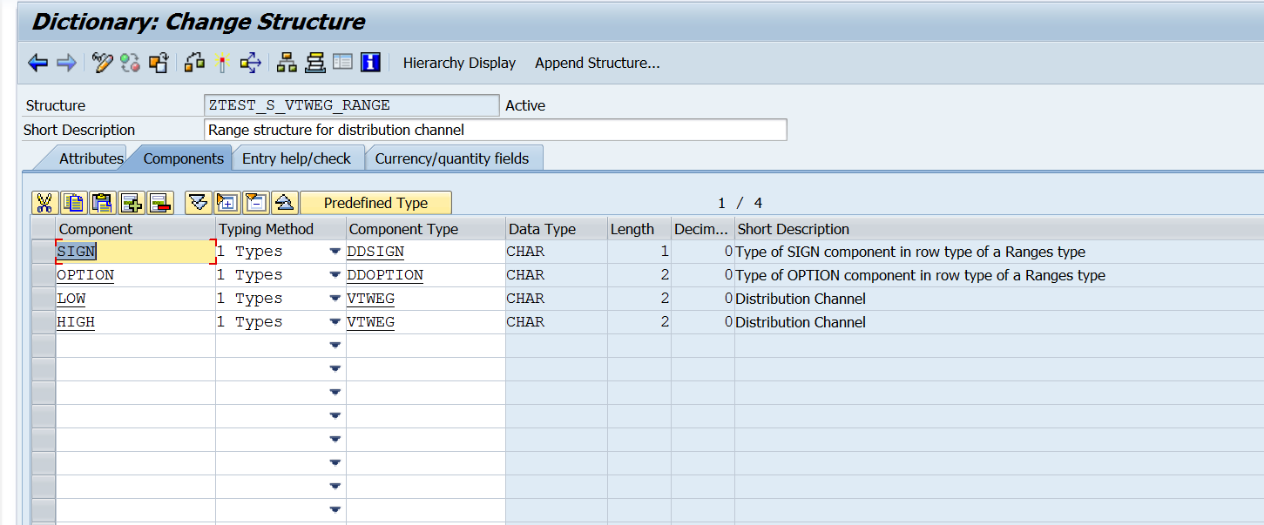
Task: Select the row selector for the LOW component
Action: (x=44, y=299)
